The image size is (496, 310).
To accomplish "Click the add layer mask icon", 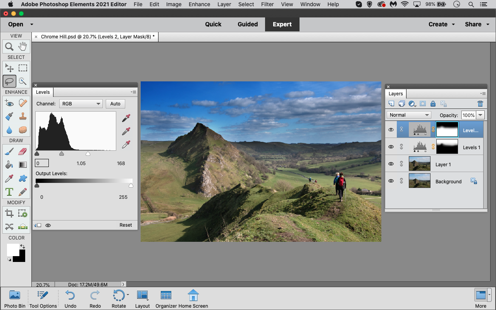I will (423, 104).
